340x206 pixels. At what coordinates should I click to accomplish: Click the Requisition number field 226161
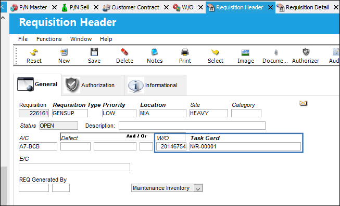(34, 113)
